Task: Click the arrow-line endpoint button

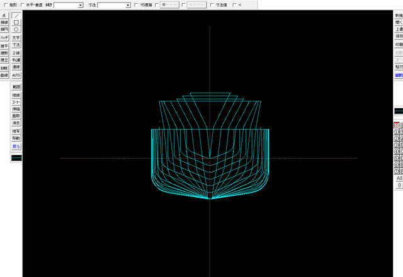Action: pyautogui.click(x=196, y=5)
